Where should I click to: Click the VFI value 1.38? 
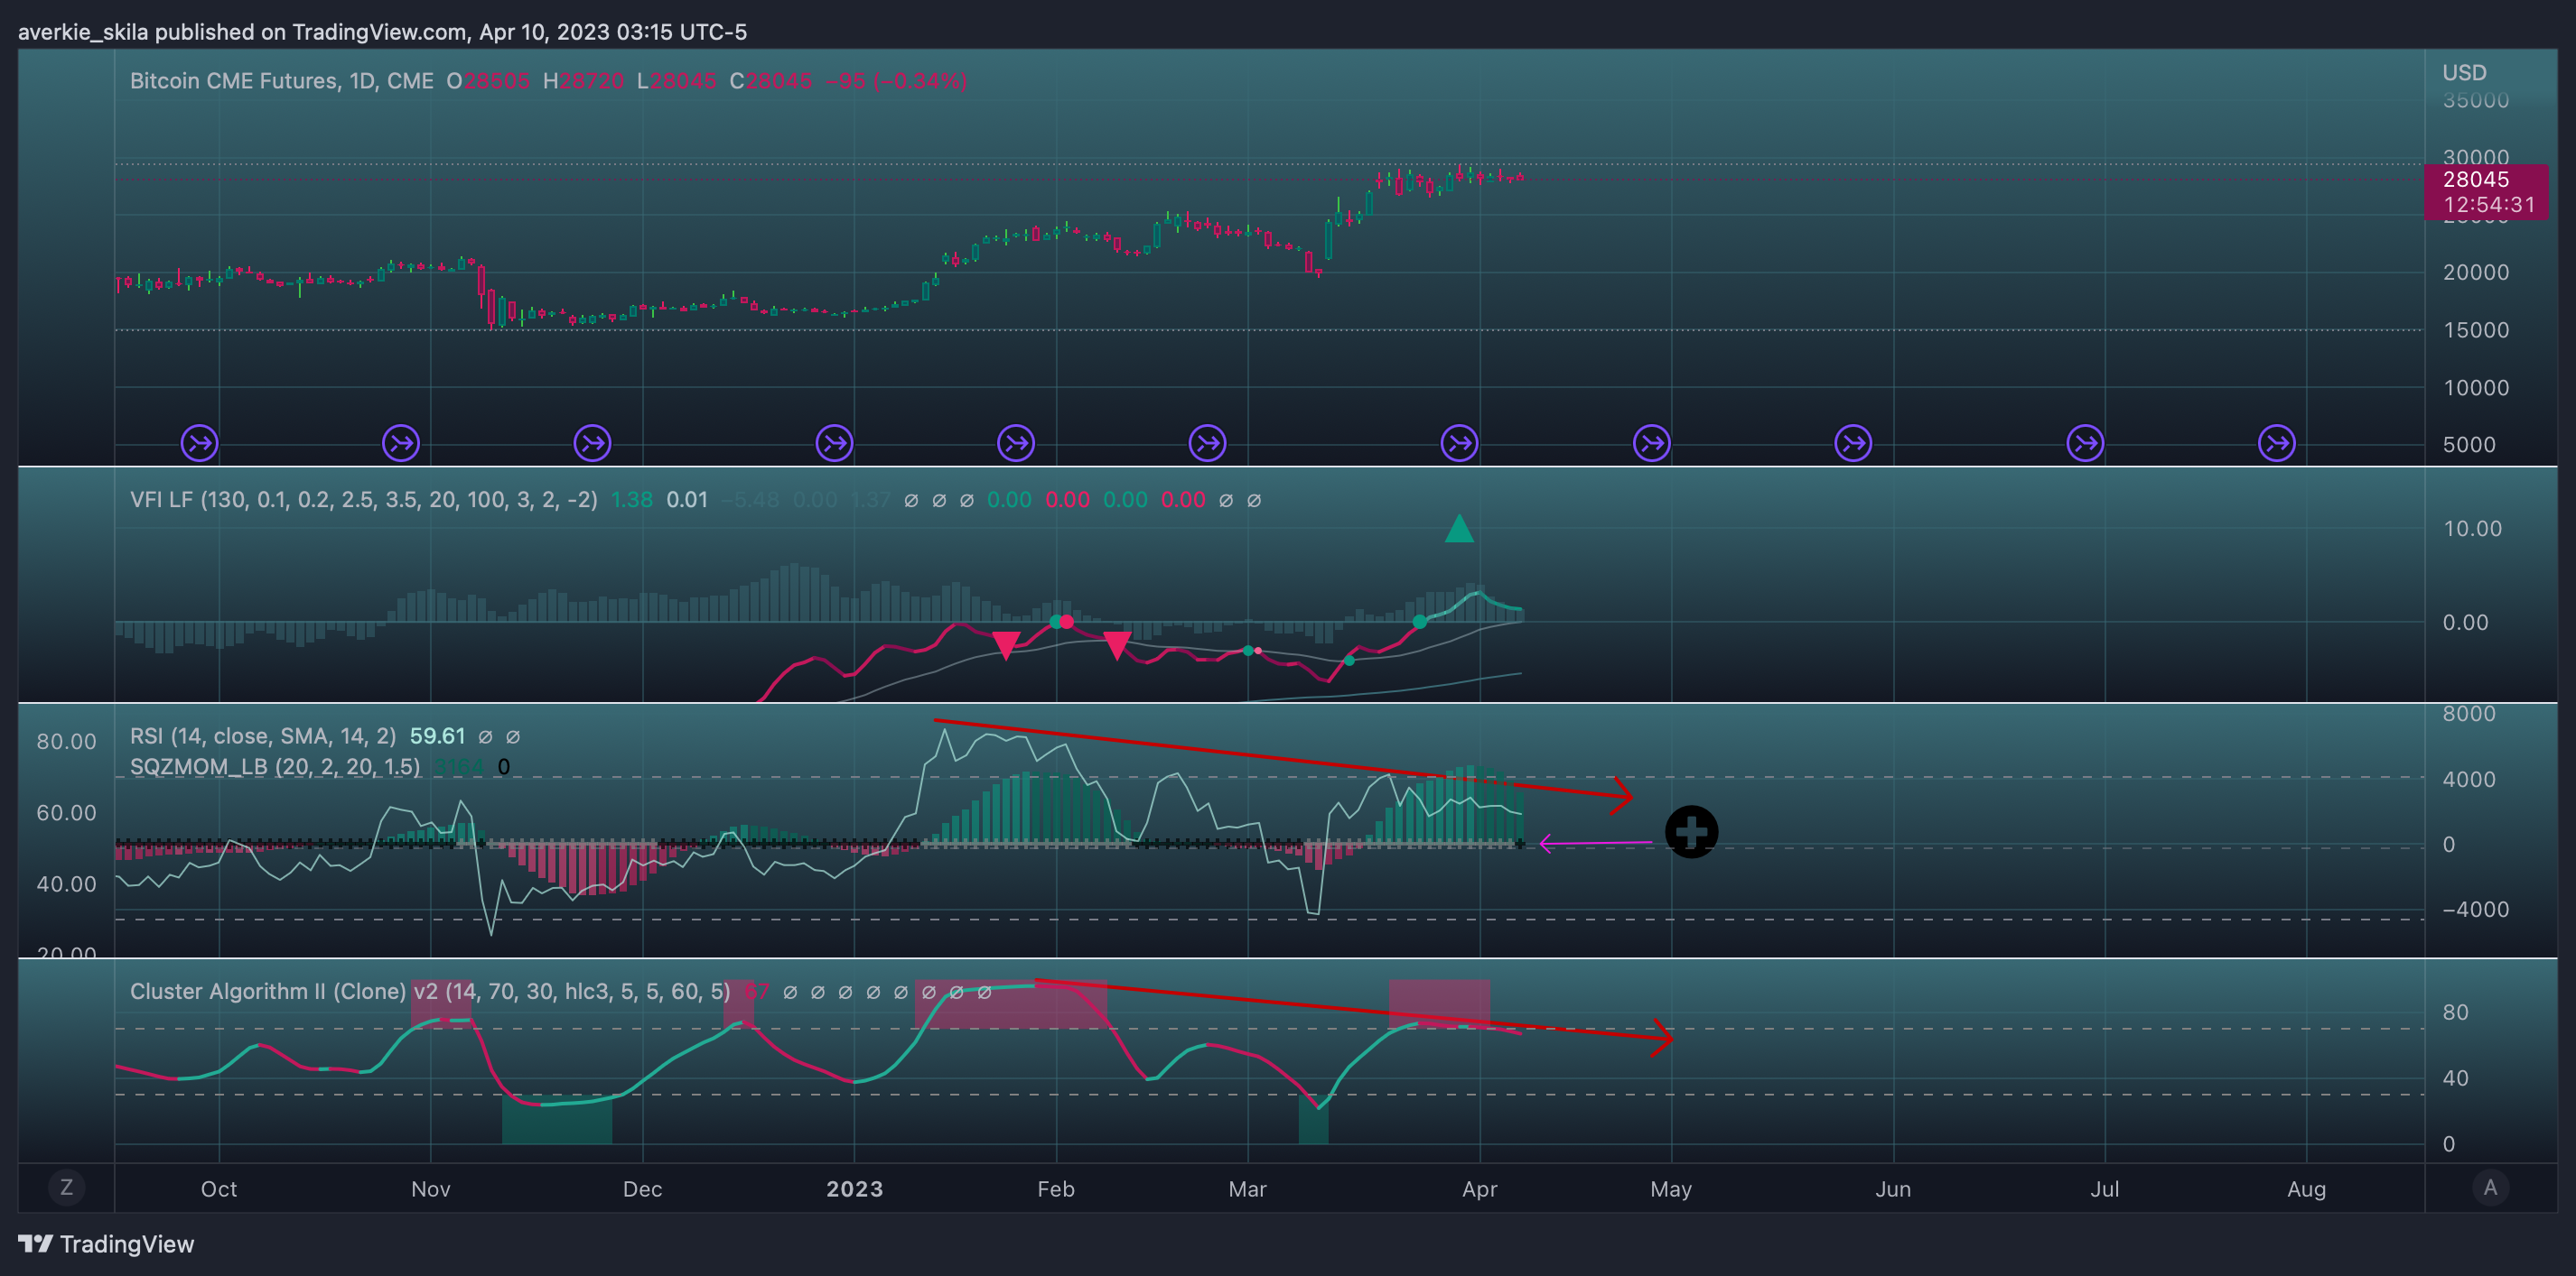coord(632,500)
